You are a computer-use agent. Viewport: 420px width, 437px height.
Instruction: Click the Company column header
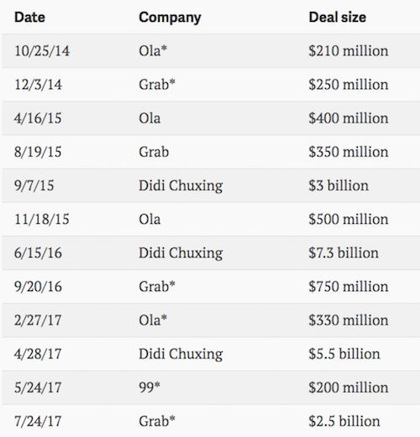pos(170,18)
